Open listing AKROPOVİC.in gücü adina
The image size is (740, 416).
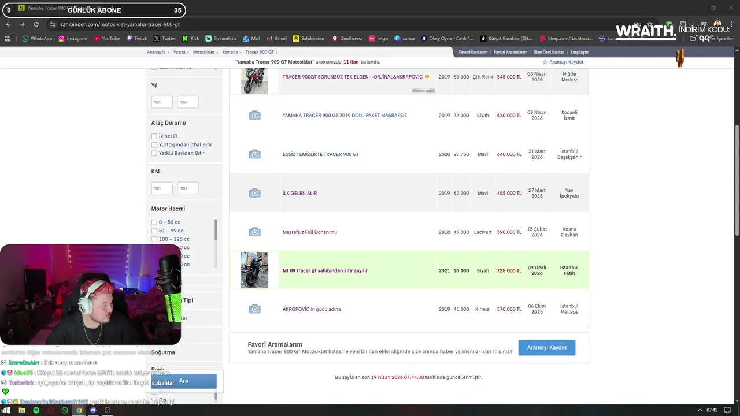pyautogui.click(x=312, y=309)
